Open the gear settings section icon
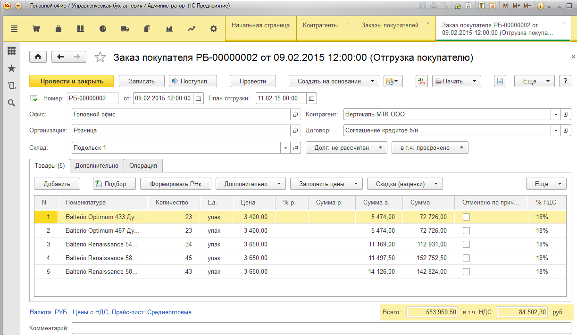Image resolution: width=577 pixels, height=335 pixels. click(x=214, y=29)
